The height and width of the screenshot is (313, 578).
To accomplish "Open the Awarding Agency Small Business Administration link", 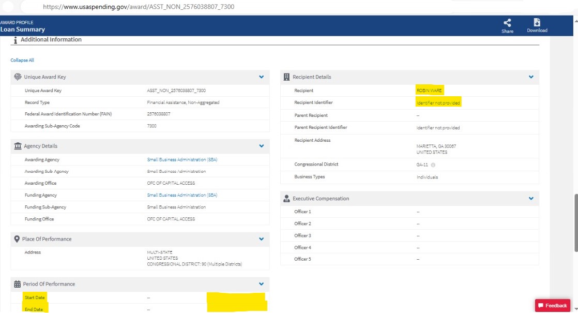I will 182,160.
